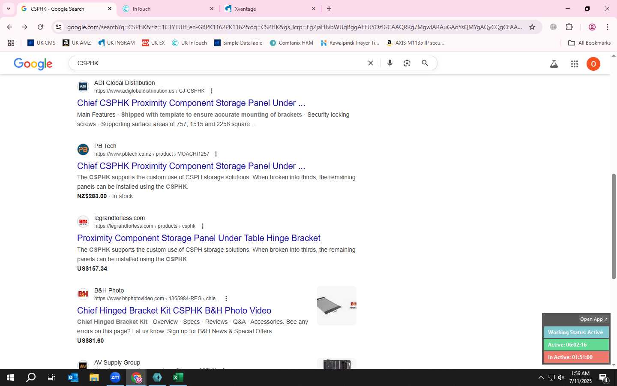Search by image with Lens icon
Screen dimensions: 617x386
click(x=407, y=63)
